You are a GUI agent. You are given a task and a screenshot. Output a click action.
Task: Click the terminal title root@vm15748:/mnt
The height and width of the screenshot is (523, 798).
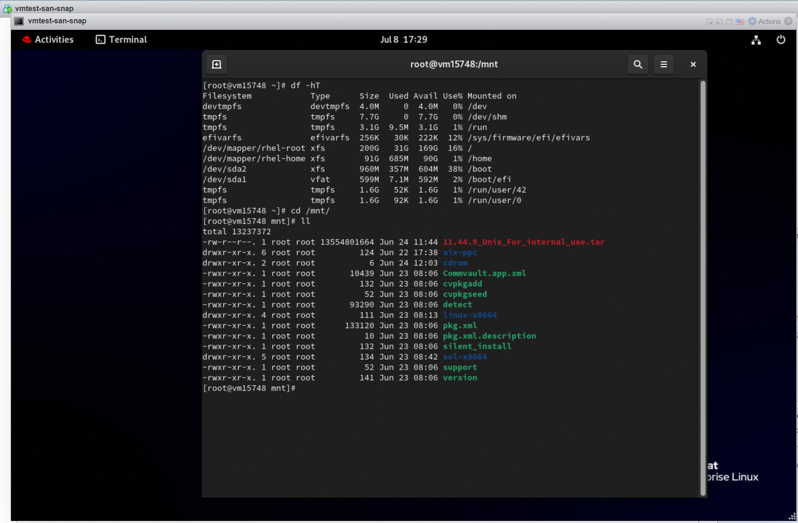pos(454,64)
